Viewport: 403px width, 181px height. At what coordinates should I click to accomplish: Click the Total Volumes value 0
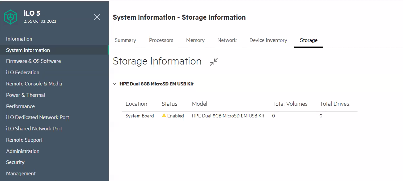pos(274,116)
